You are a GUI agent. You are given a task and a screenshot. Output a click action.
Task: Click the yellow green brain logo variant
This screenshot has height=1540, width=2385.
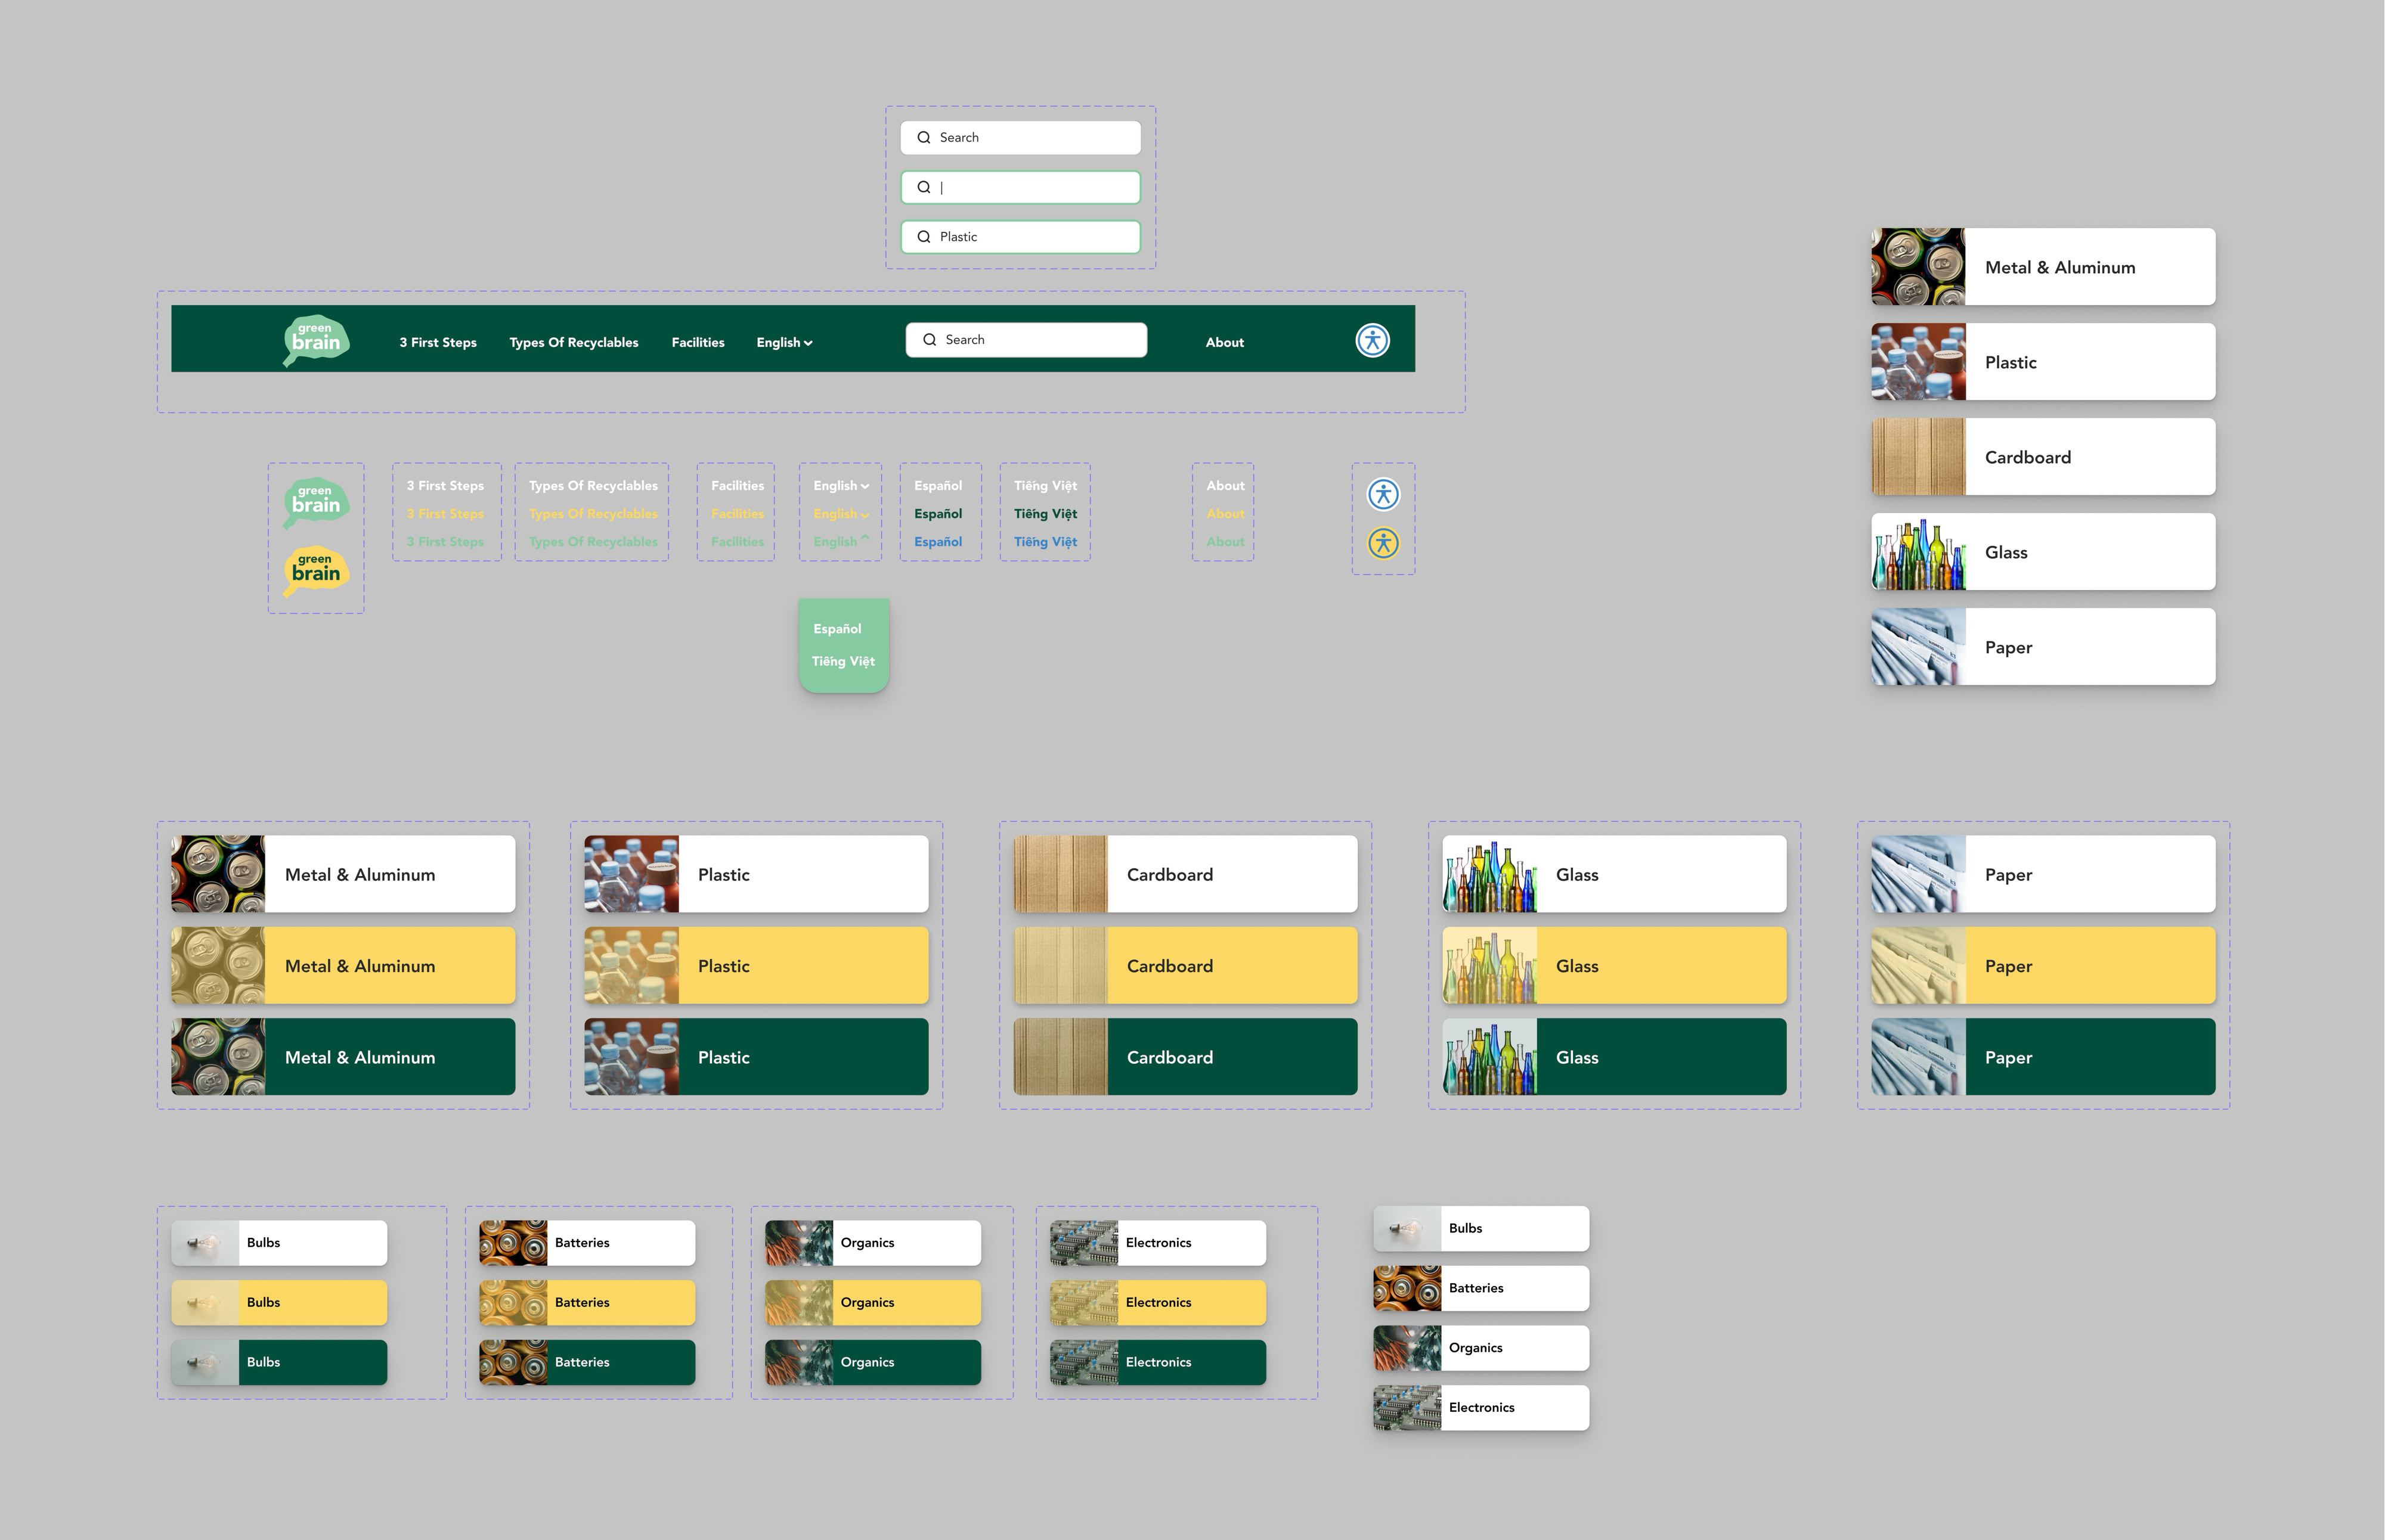coord(316,571)
